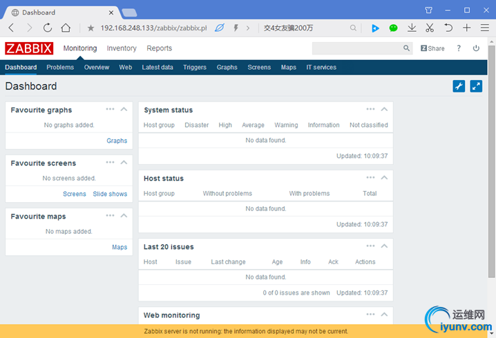Go to Overview submenu

(x=97, y=68)
